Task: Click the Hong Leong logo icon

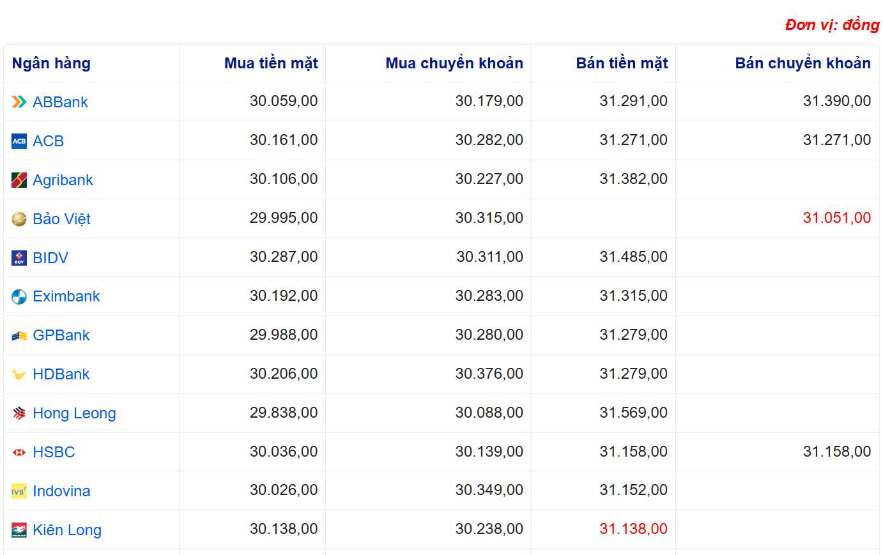Action: pos(19,414)
